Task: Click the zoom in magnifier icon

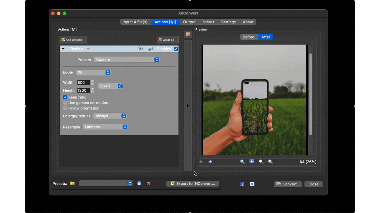Action: click(x=242, y=162)
